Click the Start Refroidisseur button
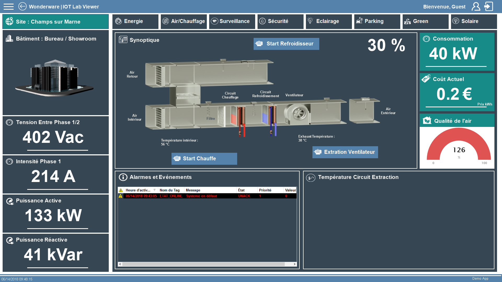Screen dimensions: 502x282 (286, 44)
